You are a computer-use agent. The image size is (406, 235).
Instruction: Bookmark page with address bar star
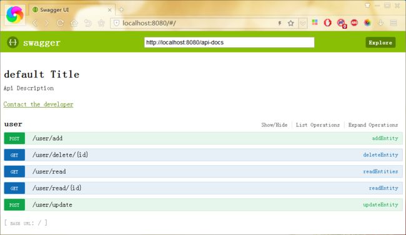(291, 23)
